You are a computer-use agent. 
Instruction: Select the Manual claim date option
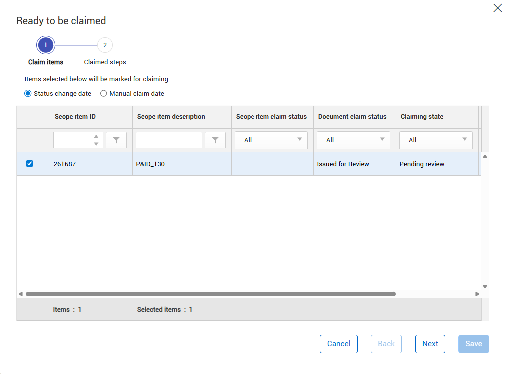tap(104, 93)
